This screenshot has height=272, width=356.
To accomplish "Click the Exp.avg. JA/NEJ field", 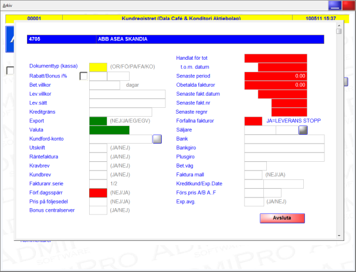I will click(254, 202).
